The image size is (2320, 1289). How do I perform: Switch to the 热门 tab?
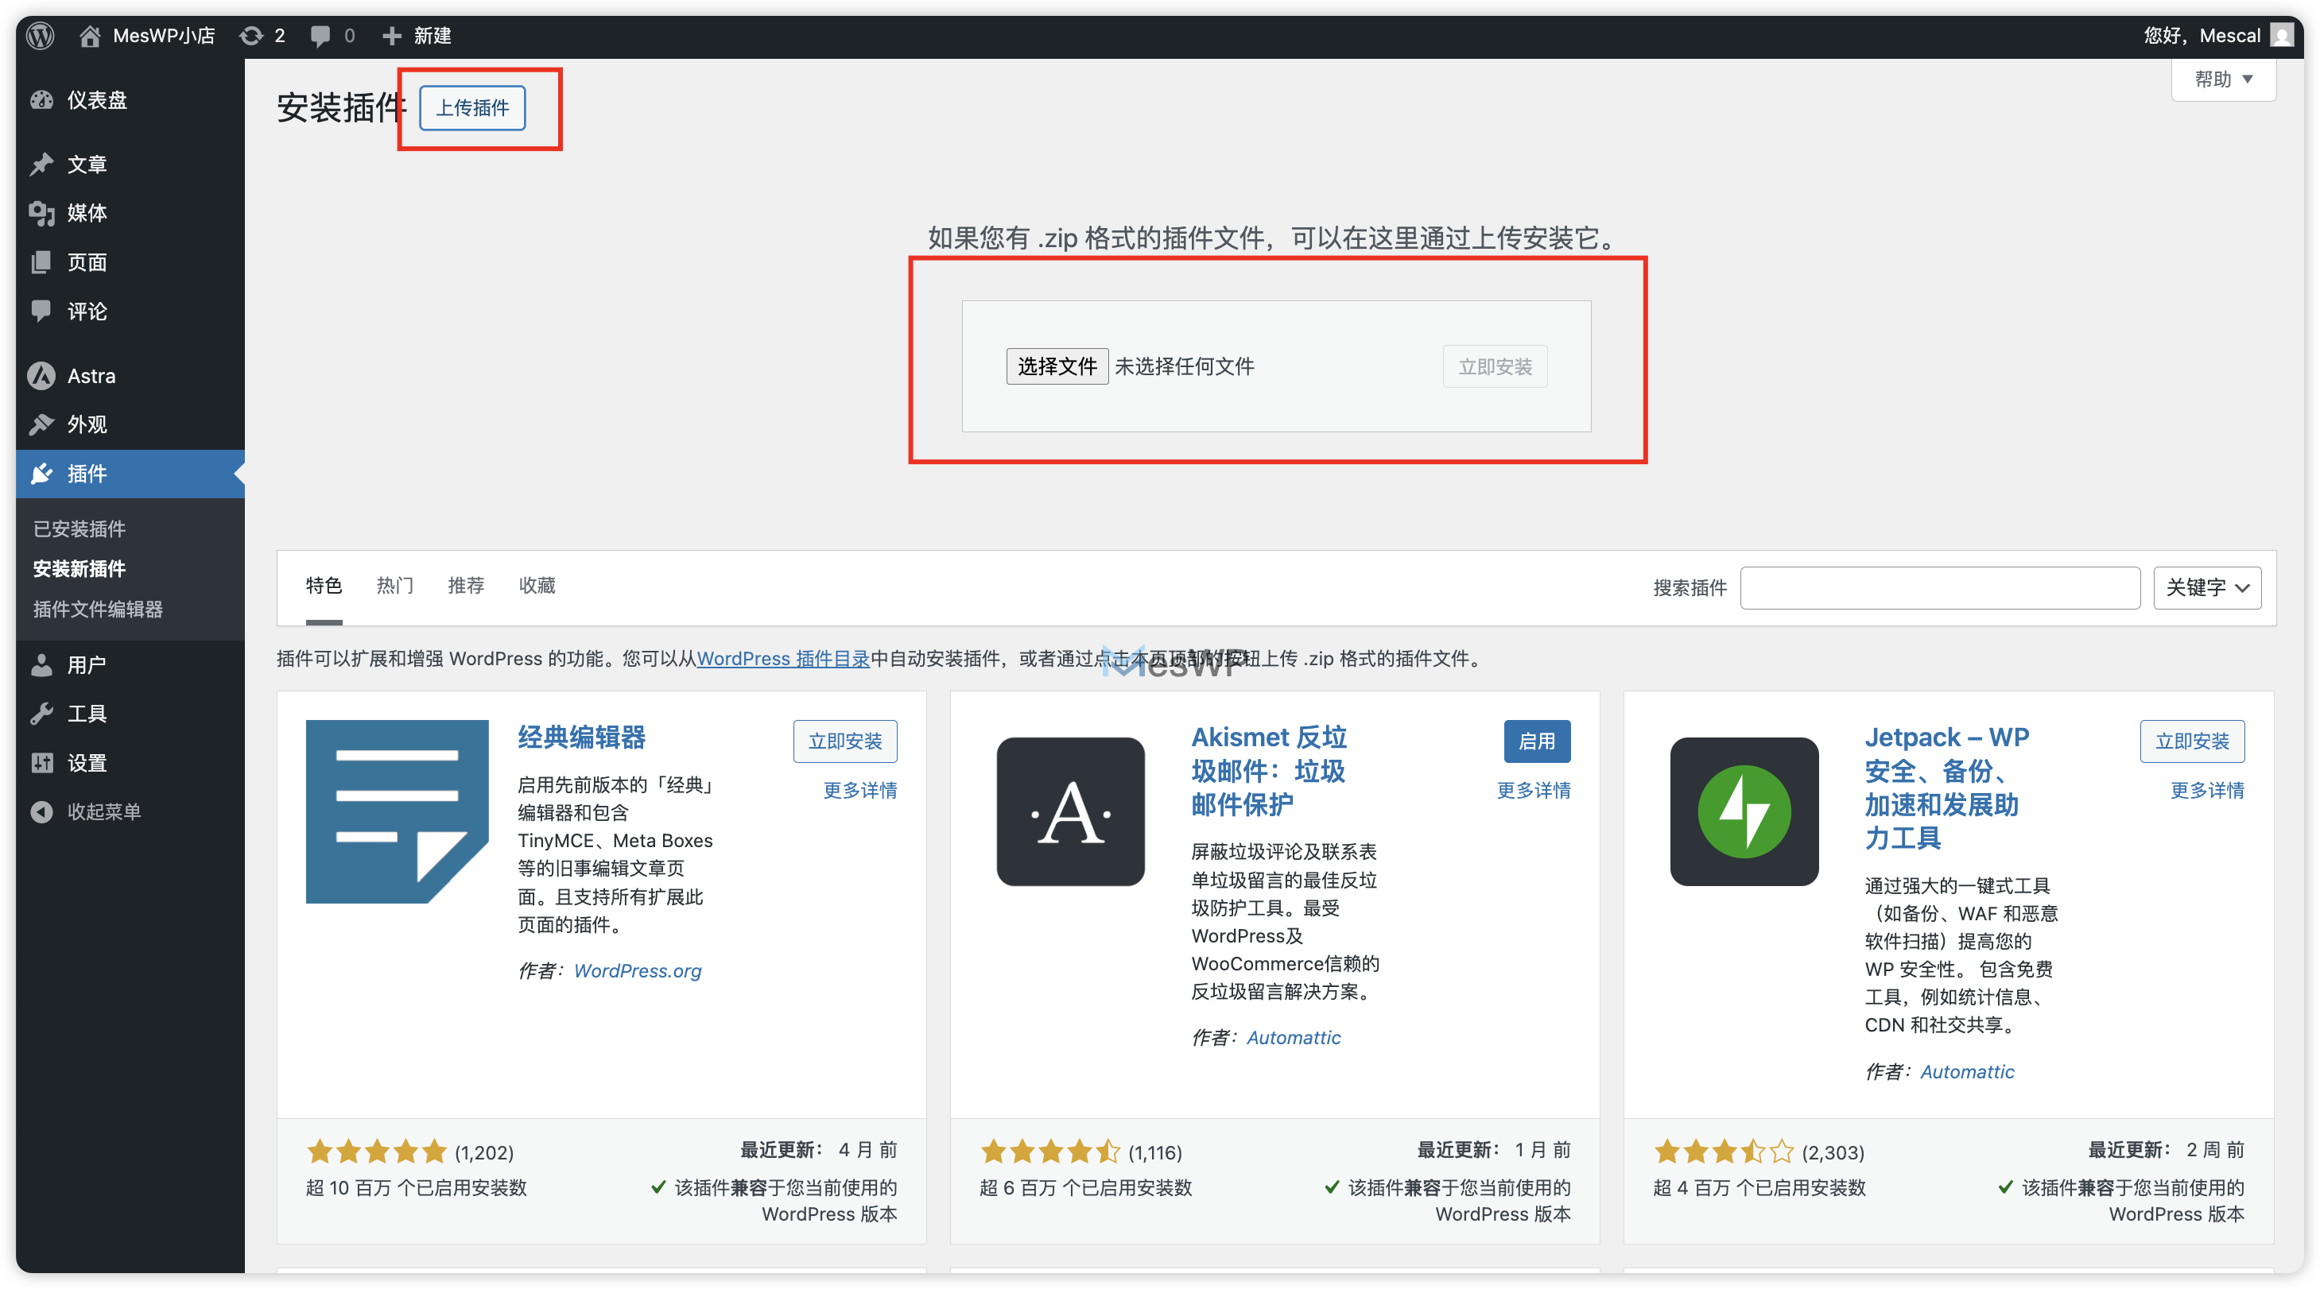click(394, 586)
